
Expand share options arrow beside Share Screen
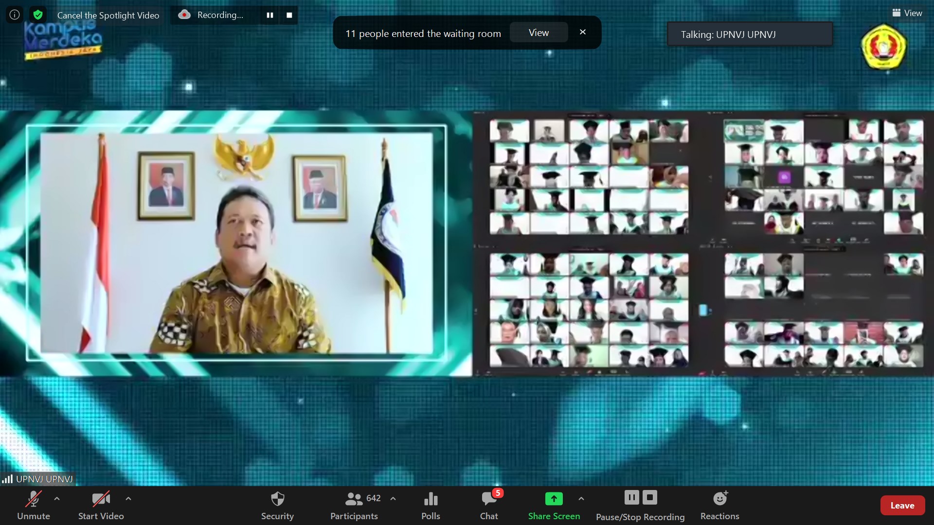[581, 499]
